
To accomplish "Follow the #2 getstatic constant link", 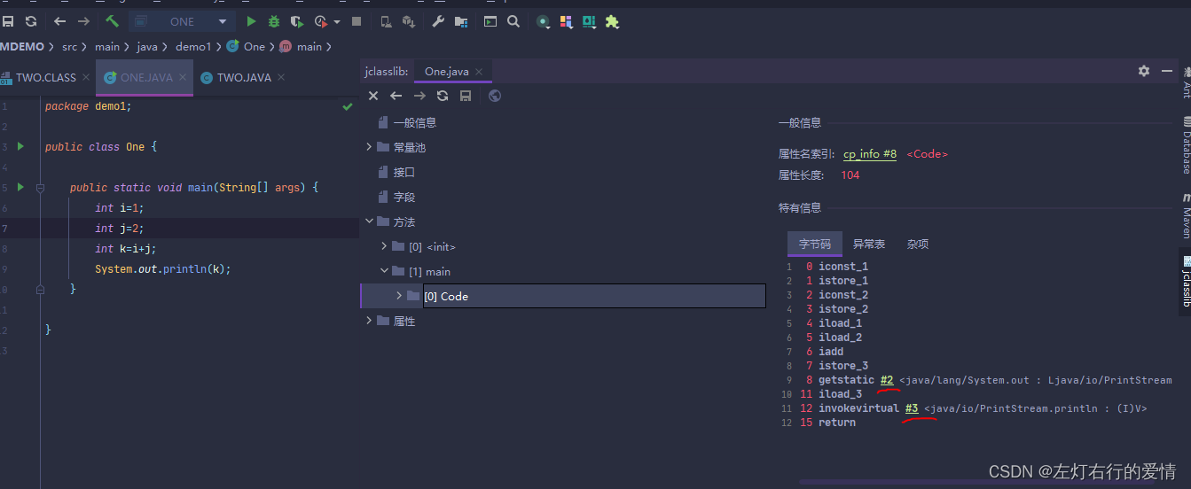I will 887,380.
